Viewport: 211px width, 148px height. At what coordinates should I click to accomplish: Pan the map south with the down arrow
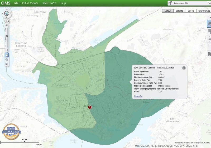[x=7, y=17]
